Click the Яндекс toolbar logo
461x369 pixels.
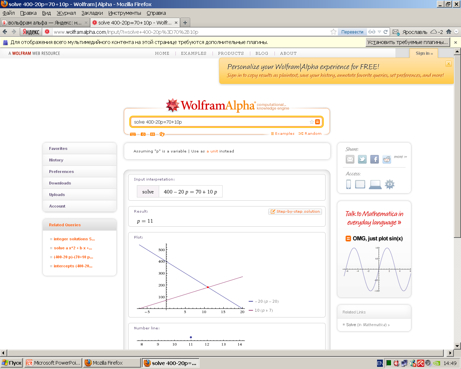coord(31,32)
